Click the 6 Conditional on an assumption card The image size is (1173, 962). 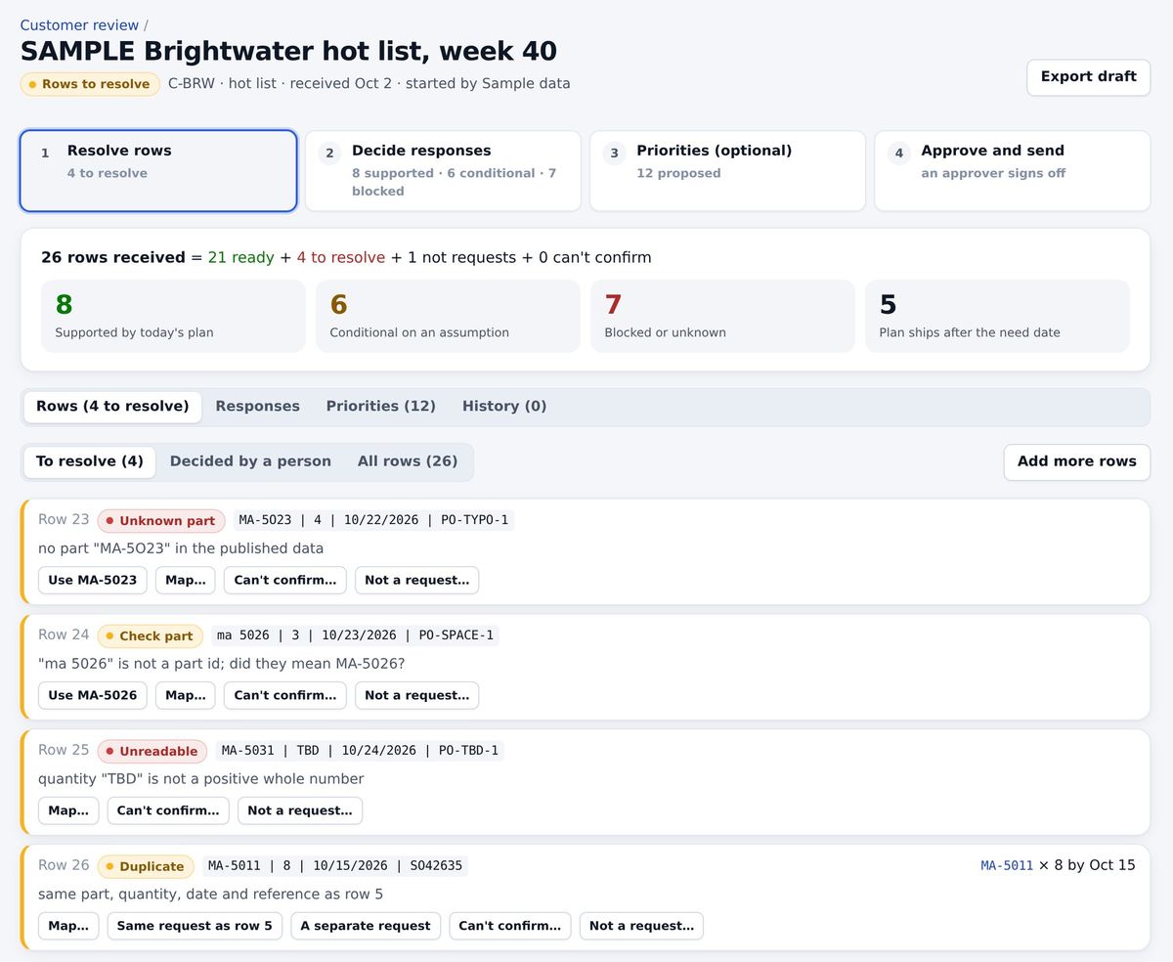tap(448, 316)
